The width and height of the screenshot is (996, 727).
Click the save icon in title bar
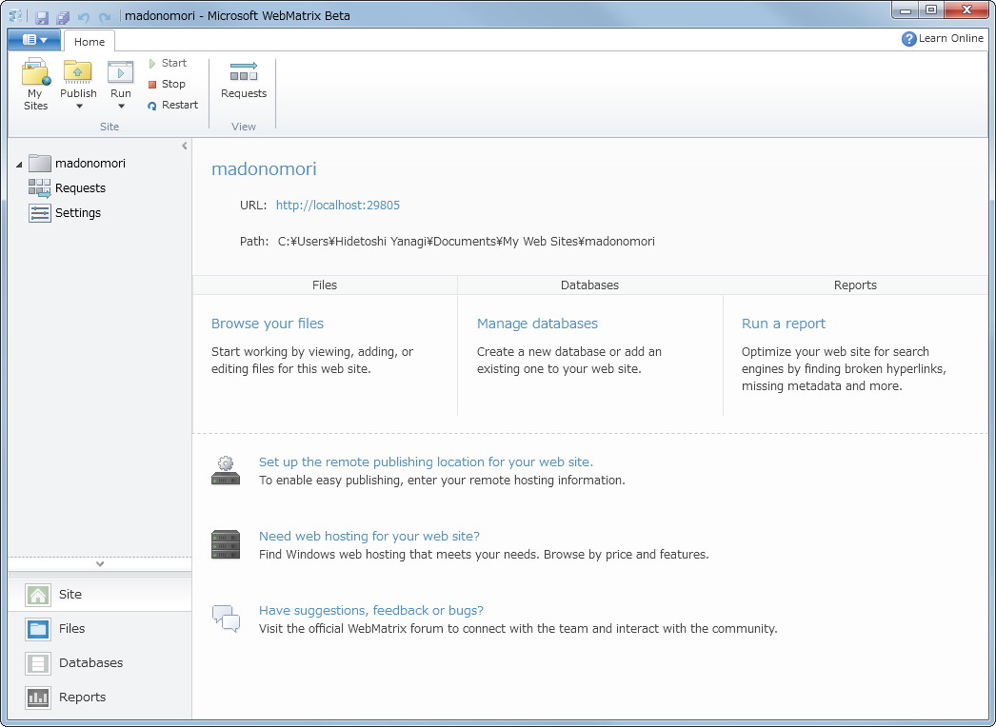(x=42, y=17)
